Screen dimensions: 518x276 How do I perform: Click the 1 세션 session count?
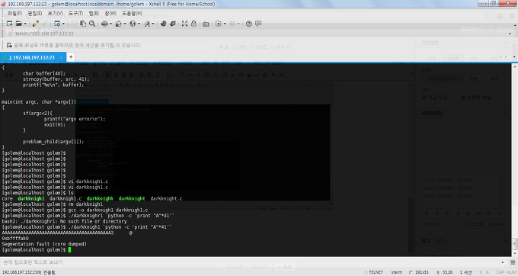(465, 272)
